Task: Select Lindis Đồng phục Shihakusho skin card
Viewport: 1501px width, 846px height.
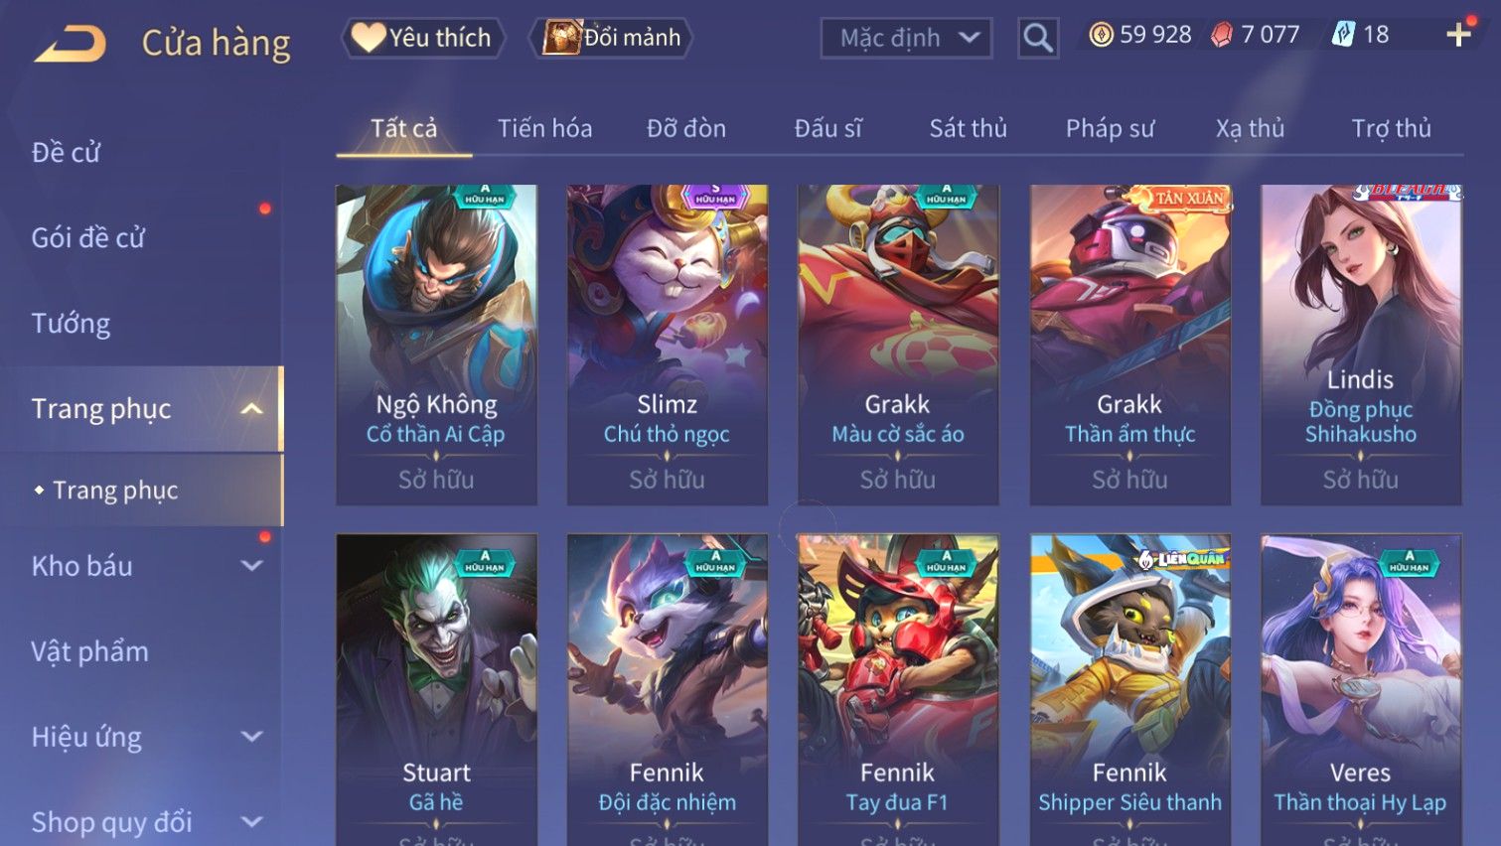Action: click(x=1361, y=345)
